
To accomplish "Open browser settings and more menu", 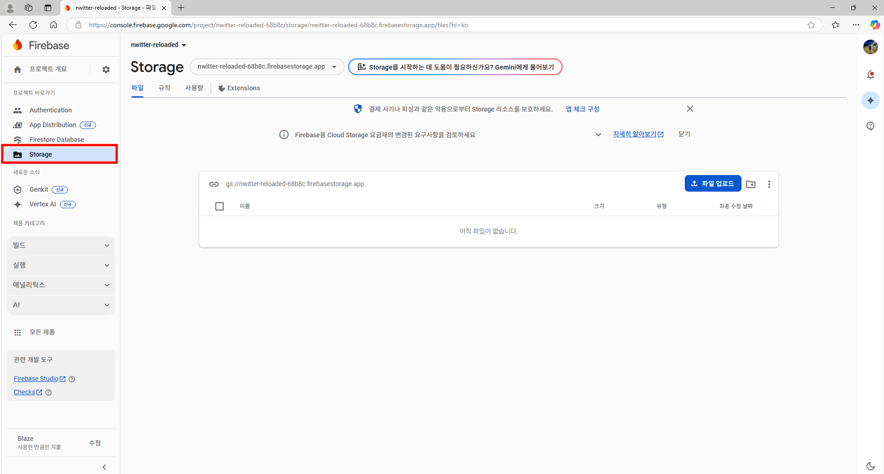I will 856,25.
